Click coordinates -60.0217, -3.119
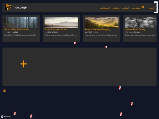 tap(91, 32)
